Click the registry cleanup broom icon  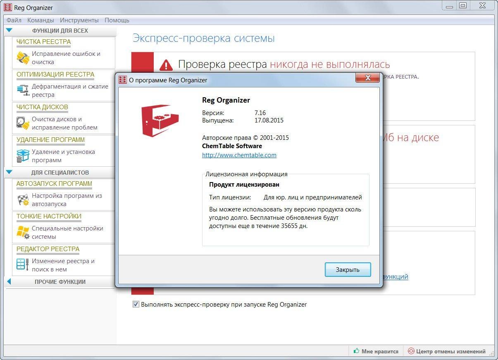pyautogui.click(x=23, y=58)
